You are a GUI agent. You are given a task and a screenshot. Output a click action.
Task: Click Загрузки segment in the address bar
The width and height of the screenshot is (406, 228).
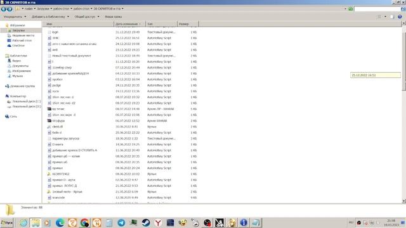pyautogui.click(x=43, y=8)
